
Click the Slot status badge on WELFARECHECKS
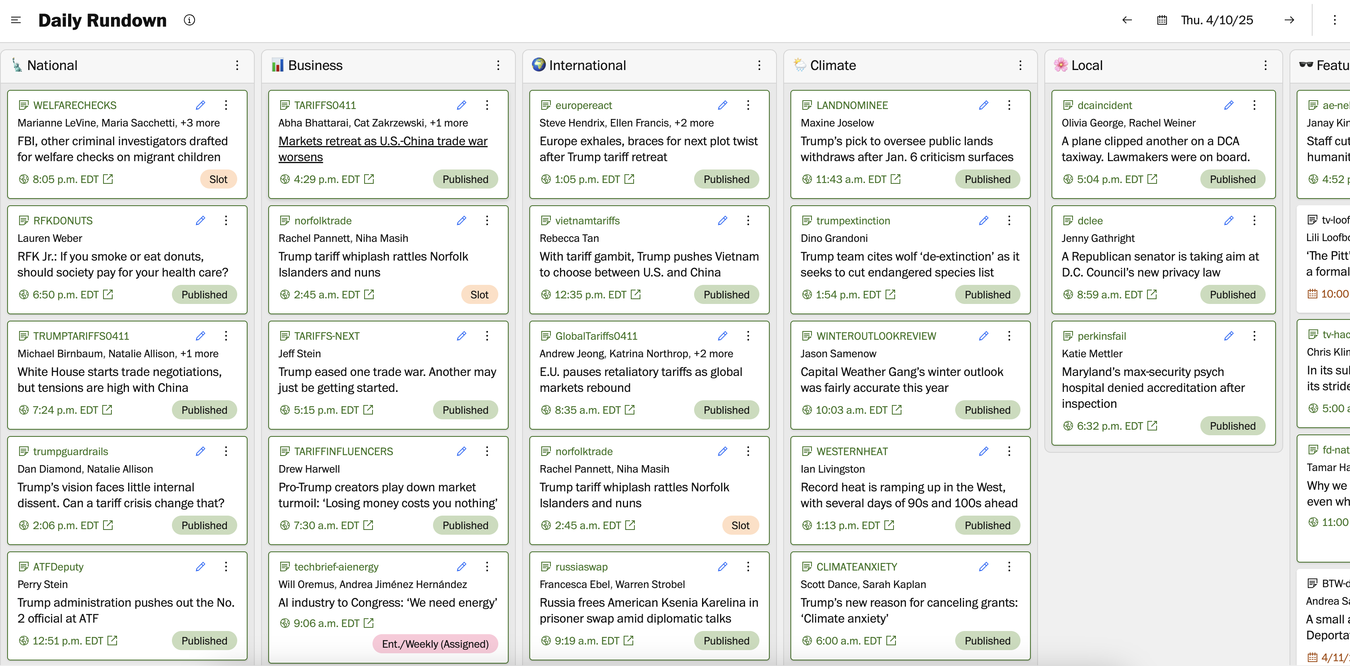pyautogui.click(x=218, y=179)
